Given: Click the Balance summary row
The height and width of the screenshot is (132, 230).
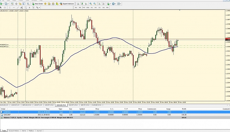Looking at the screenshot, I should click(115, 117).
